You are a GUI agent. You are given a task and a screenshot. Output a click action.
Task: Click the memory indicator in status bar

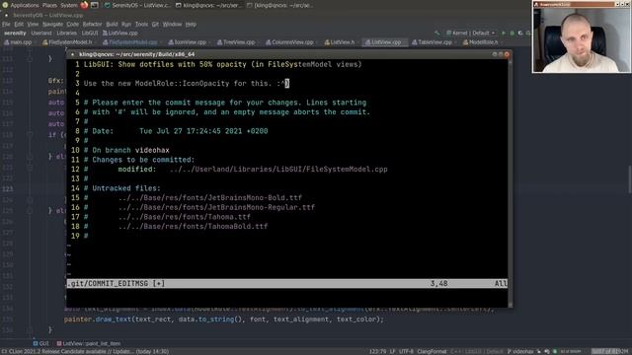pyautogui.click(x=610, y=351)
